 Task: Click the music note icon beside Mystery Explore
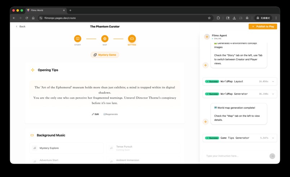pos(35,148)
